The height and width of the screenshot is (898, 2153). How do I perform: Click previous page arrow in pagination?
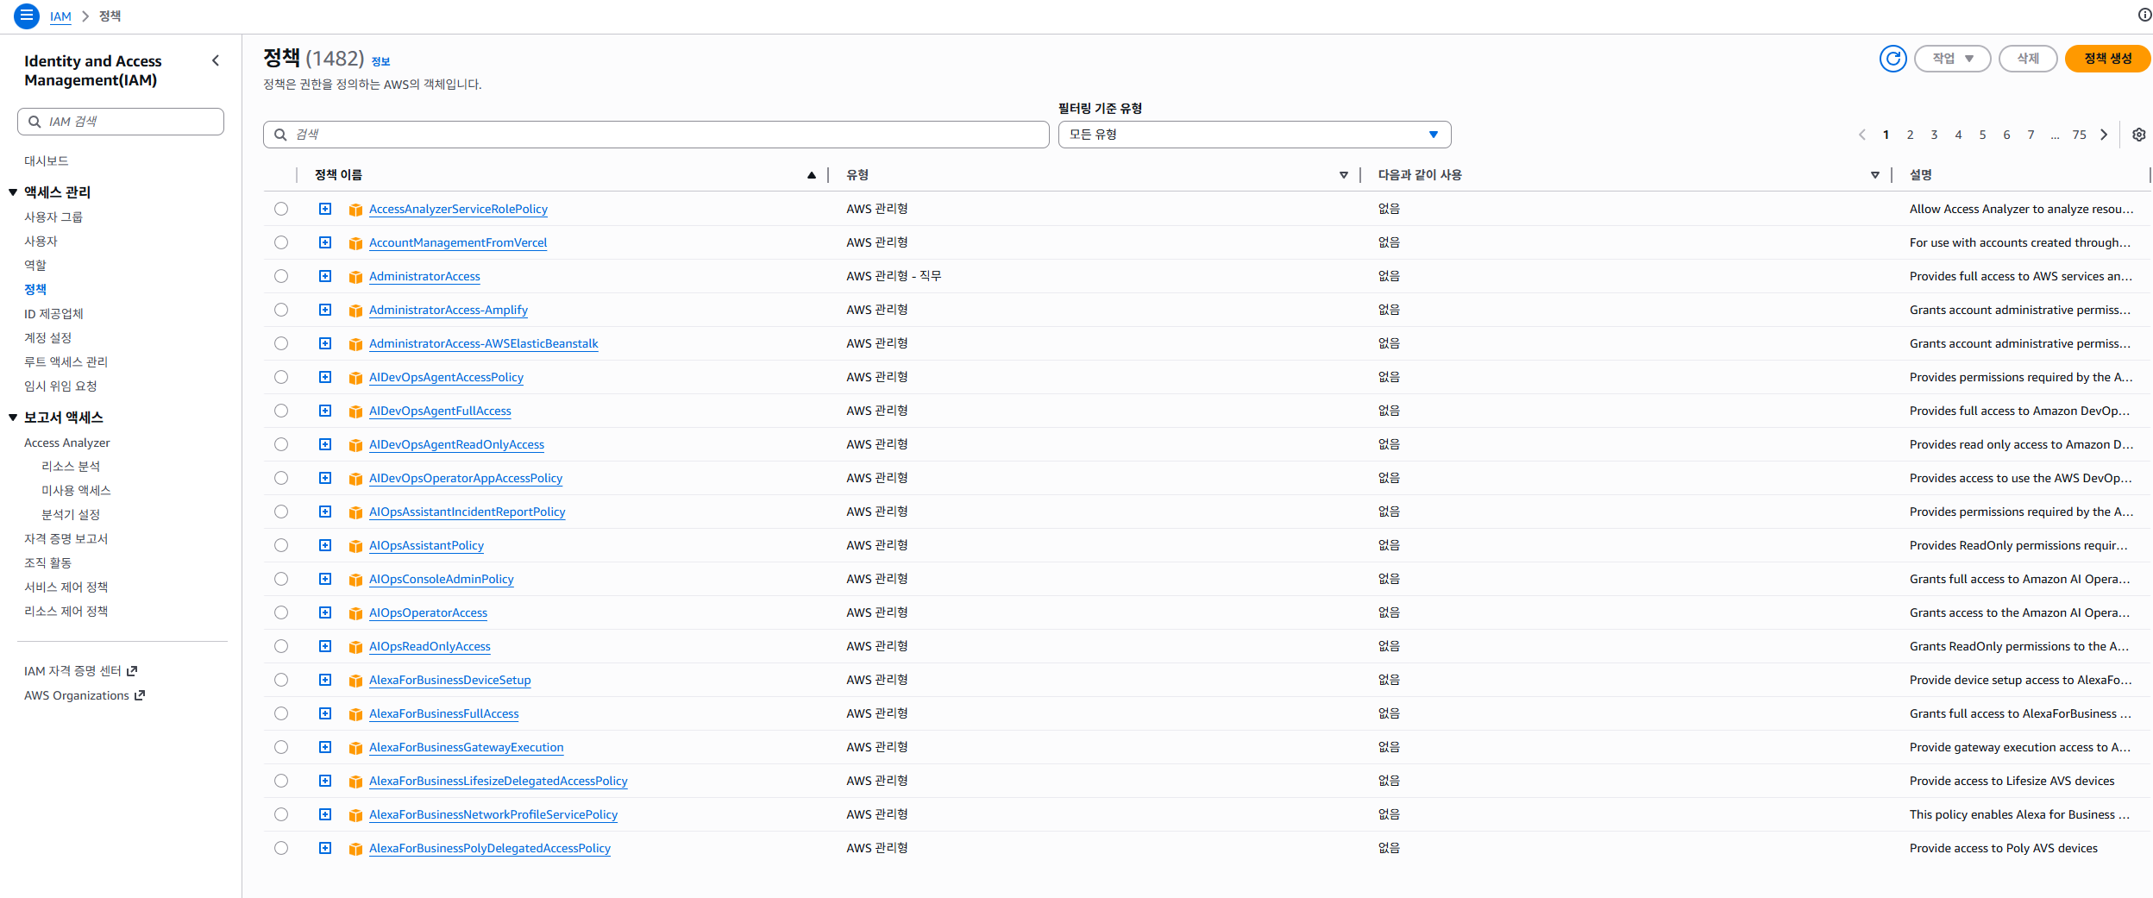pyautogui.click(x=1862, y=135)
